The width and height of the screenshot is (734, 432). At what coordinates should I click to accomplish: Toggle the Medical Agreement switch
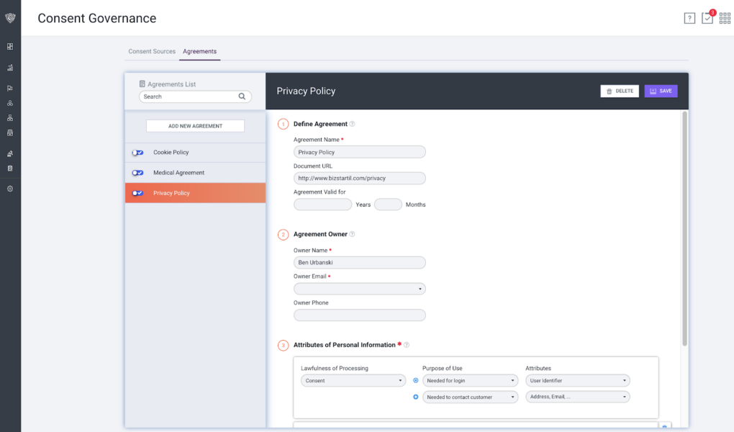(x=137, y=173)
